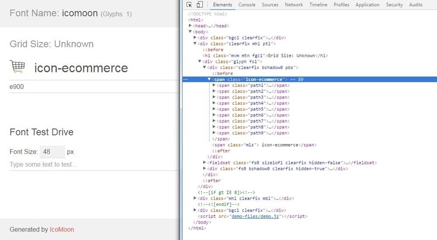437x240 pixels.
Task: Click the icon-ecommerce glyph label
Action: tap(81, 68)
